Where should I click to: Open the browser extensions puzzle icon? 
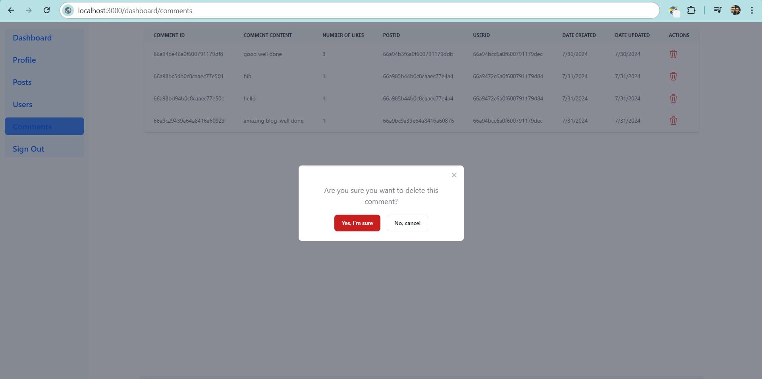691,10
